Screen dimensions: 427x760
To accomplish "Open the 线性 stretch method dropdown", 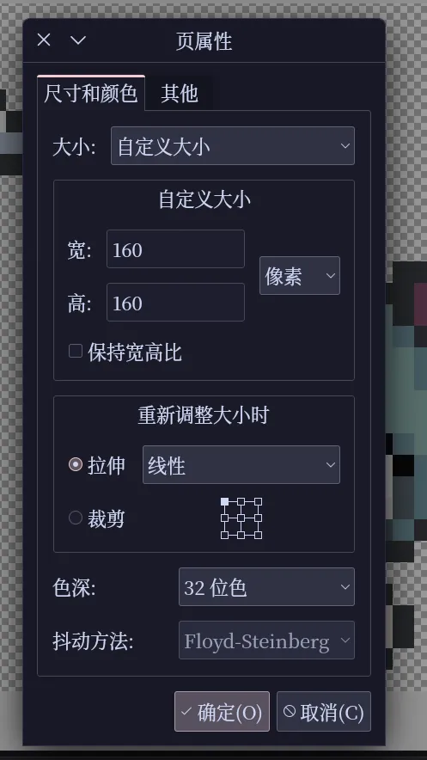I will pos(241,465).
